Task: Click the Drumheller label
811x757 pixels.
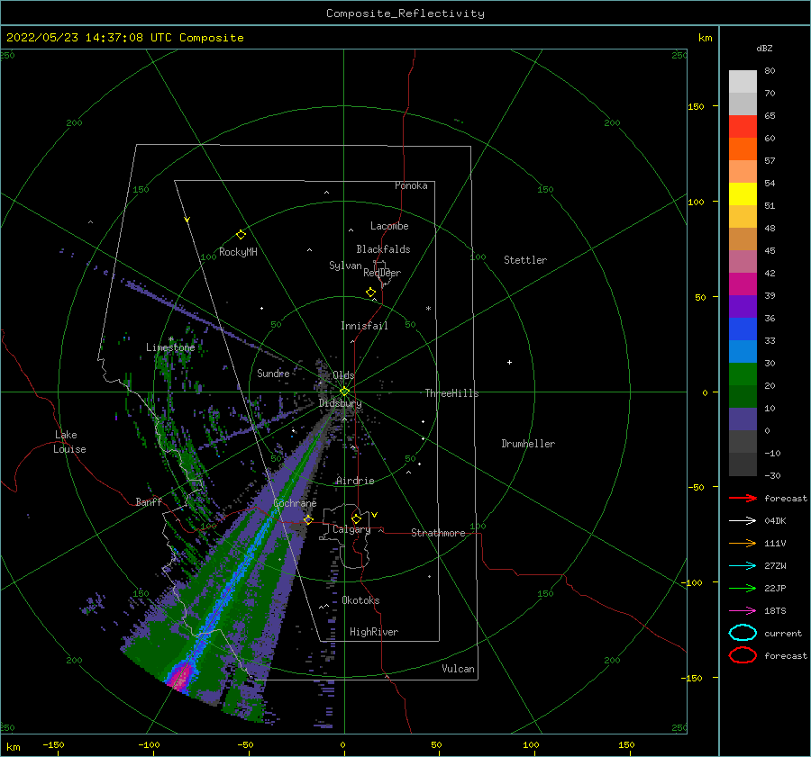Action: (528, 444)
